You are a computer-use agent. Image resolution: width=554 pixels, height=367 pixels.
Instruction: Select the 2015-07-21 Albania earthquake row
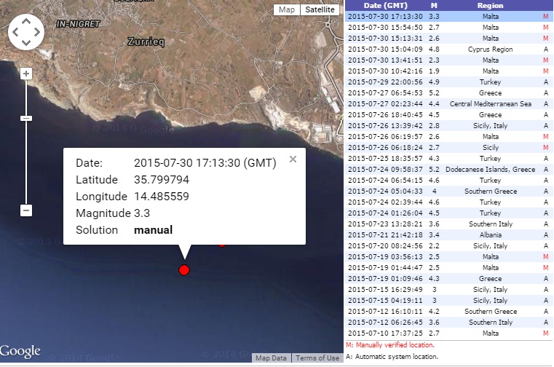coord(447,234)
